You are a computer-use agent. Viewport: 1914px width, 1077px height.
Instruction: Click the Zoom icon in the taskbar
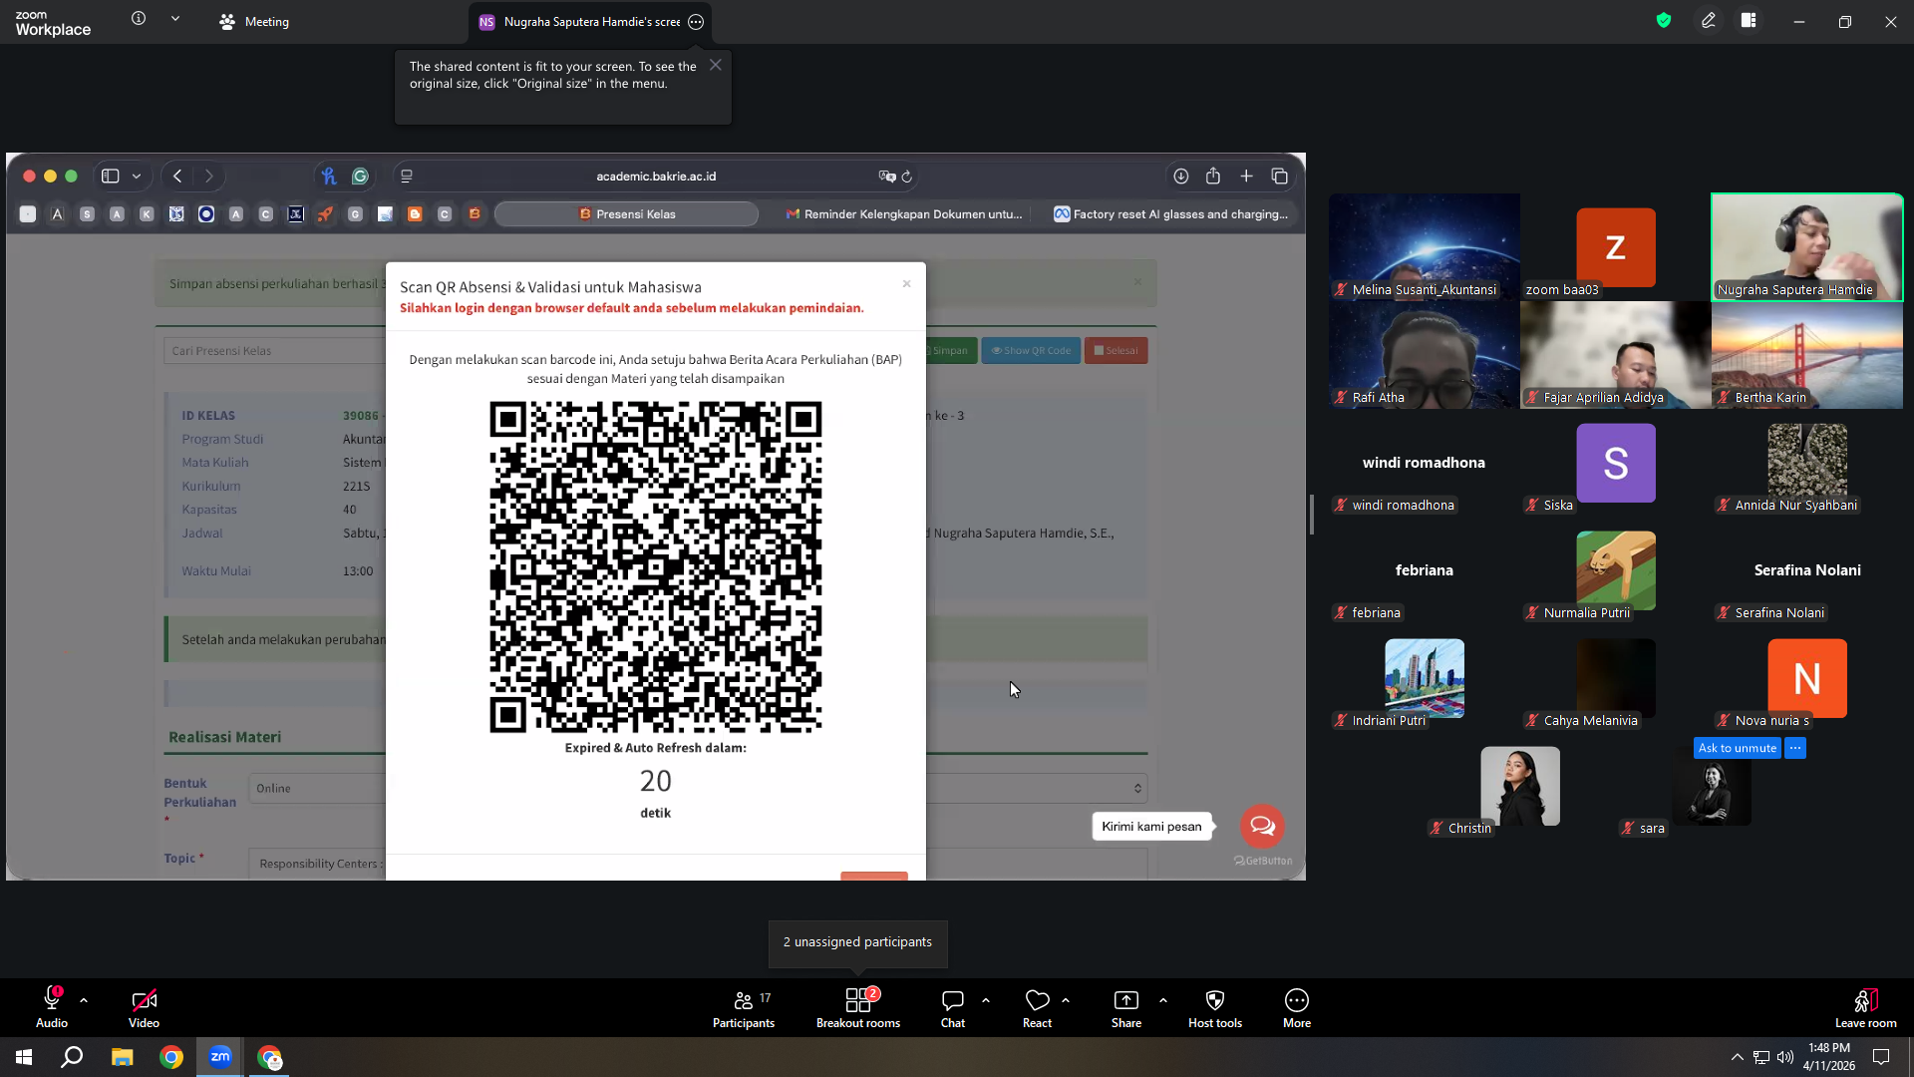(220, 1057)
